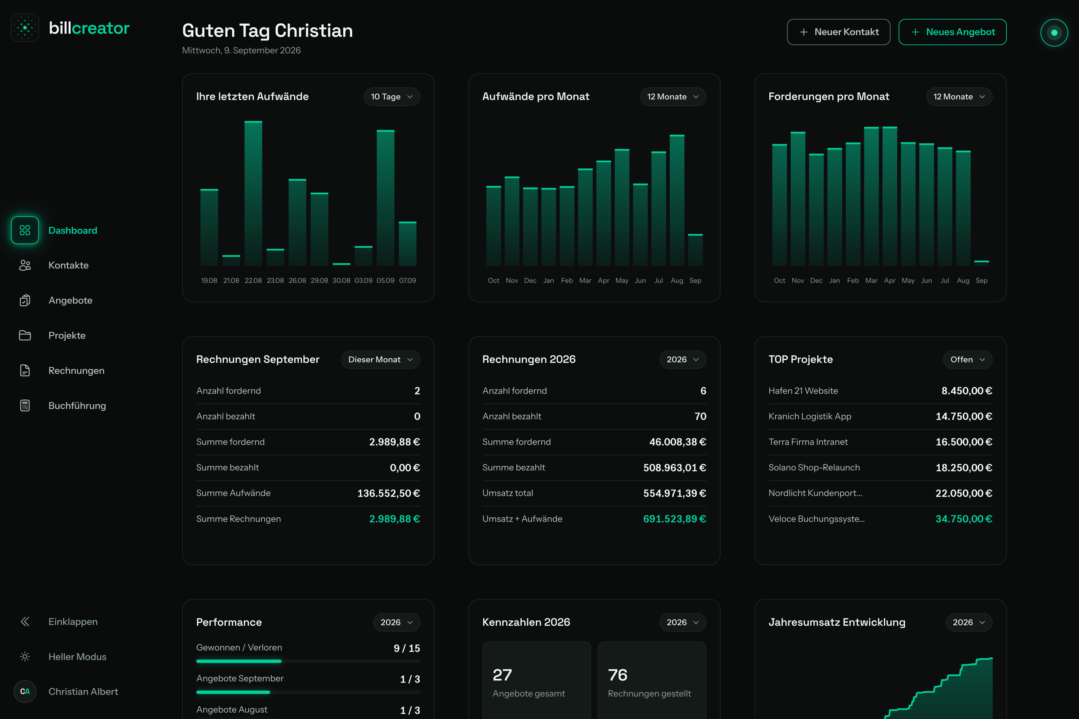Open 12 Monate dropdown in Aufwände pro Monat
Image resolution: width=1079 pixels, height=719 pixels.
[673, 97]
